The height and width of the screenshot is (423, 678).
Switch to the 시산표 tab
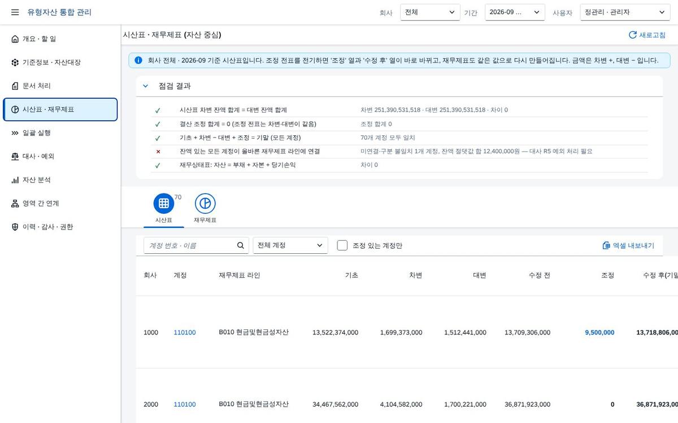(x=164, y=209)
